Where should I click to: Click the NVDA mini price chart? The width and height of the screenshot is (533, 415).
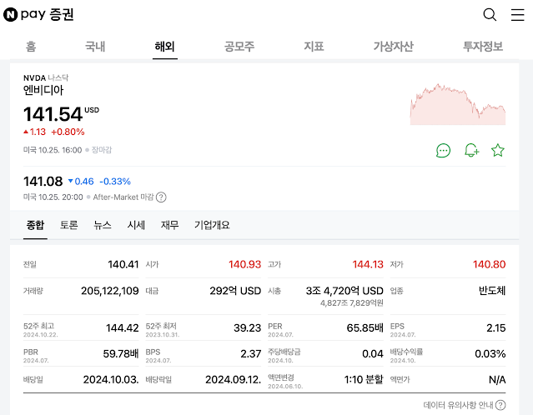458,104
